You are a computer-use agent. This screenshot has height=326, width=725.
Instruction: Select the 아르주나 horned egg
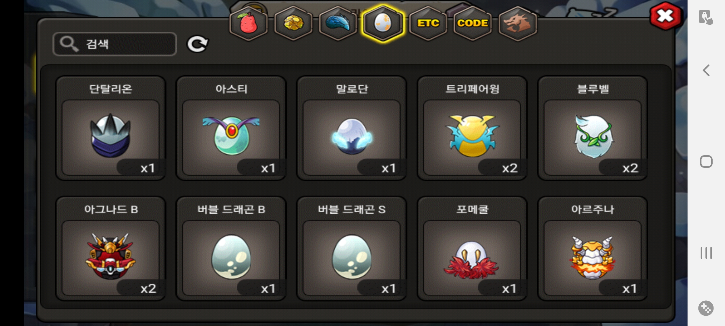[593, 249]
